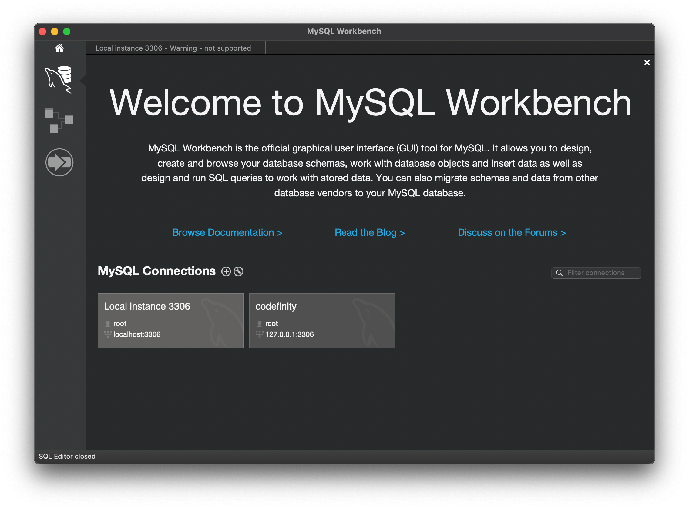
Task: Follow the Browse Documentation link
Action: [x=227, y=233]
